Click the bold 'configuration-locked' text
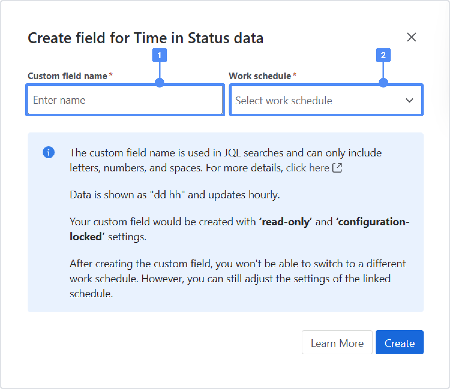This screenshot has height=389, width=450. [x=373, y=222]
